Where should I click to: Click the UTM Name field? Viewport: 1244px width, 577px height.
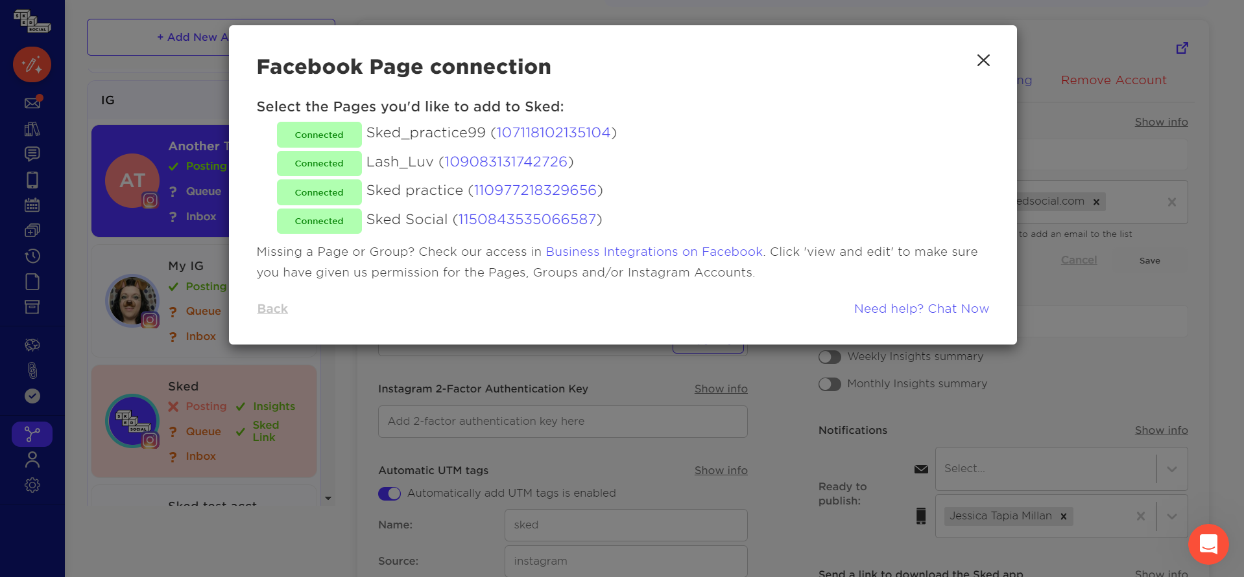[x=626, y=525]
